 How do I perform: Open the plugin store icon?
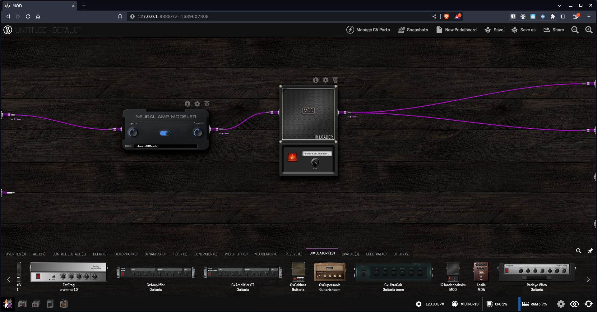coord(64,304)
